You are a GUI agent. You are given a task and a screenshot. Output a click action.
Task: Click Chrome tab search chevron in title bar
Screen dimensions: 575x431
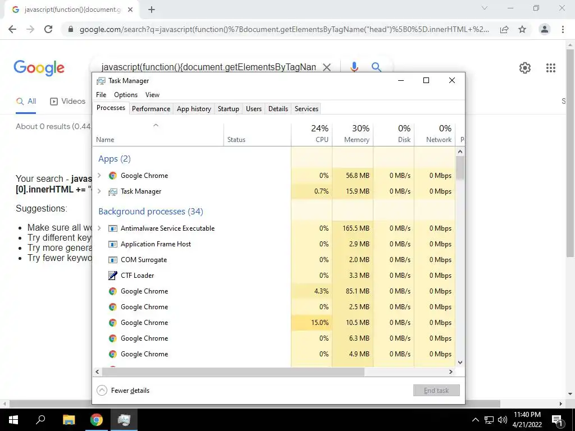(485, 8)
